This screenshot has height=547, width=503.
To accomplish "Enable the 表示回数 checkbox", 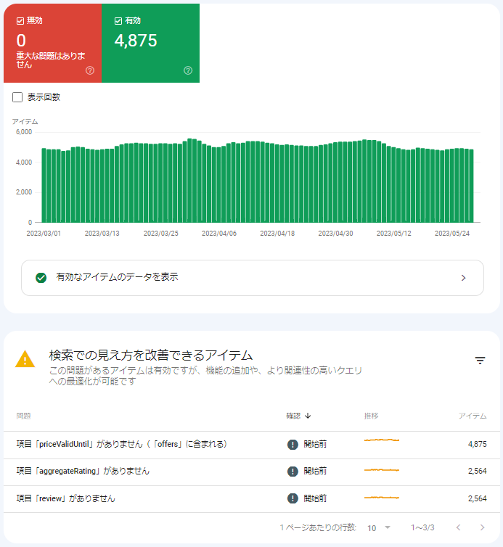I will 18,97.
